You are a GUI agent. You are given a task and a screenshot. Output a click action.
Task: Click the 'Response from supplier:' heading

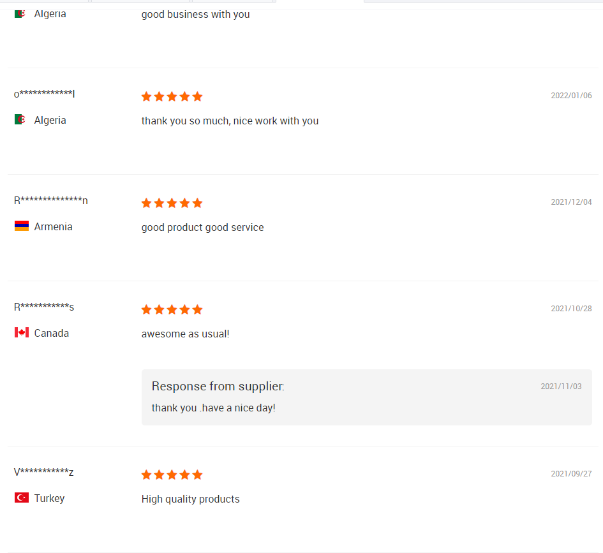point(218,387)
